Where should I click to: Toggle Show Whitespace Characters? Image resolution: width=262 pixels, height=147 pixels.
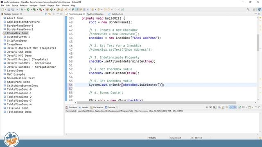(x=88, y=10)
